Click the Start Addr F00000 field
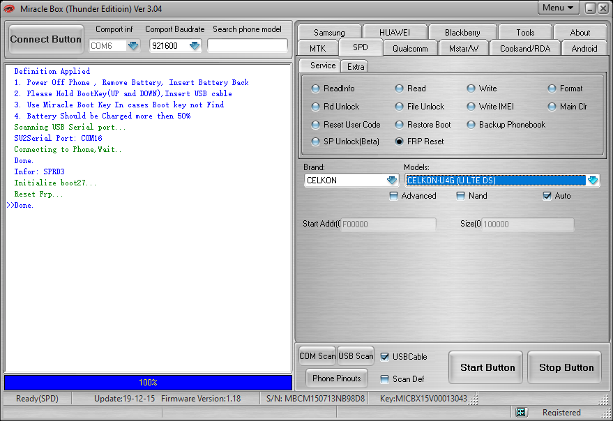 point(388,224)
